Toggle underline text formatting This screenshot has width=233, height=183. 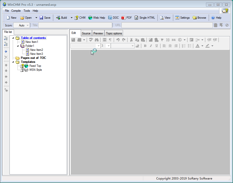(156, 46)
